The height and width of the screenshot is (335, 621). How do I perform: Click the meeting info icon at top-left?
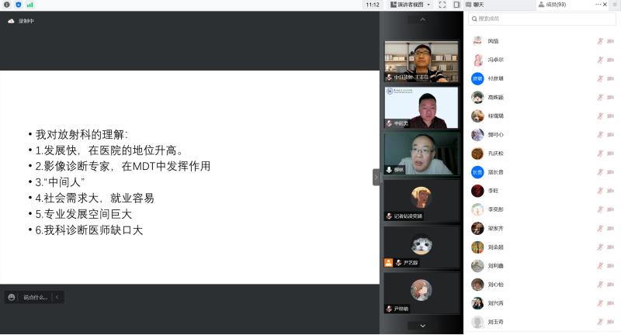7,5
